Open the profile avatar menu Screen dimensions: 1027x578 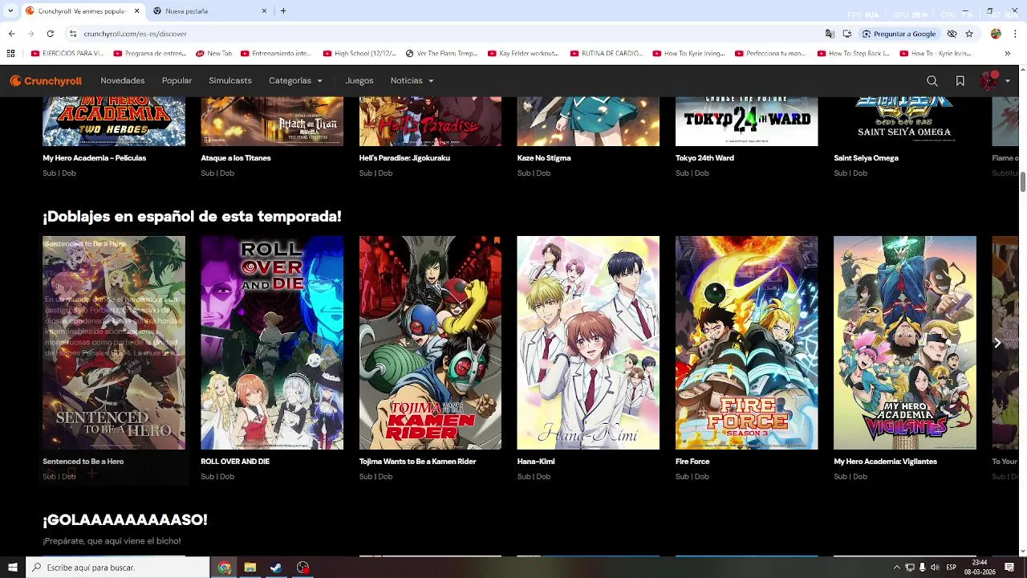(x=994, y=80)
